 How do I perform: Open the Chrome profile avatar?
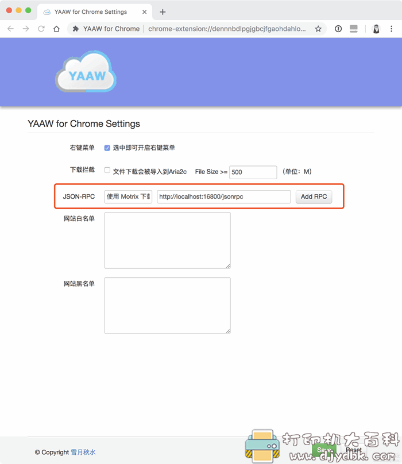click(x=376, y=29)
